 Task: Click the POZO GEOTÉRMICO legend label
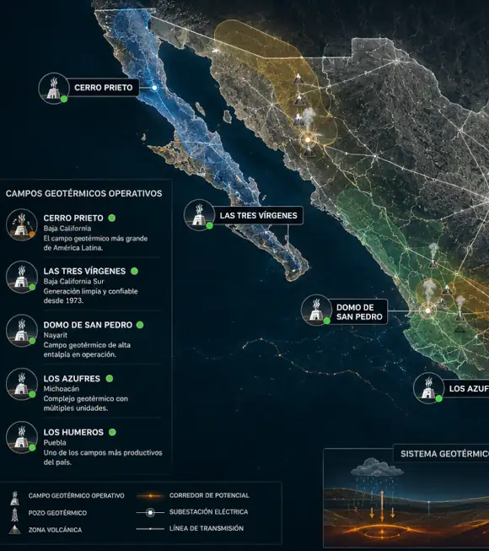pyautogui.click(x=57, y=513)
